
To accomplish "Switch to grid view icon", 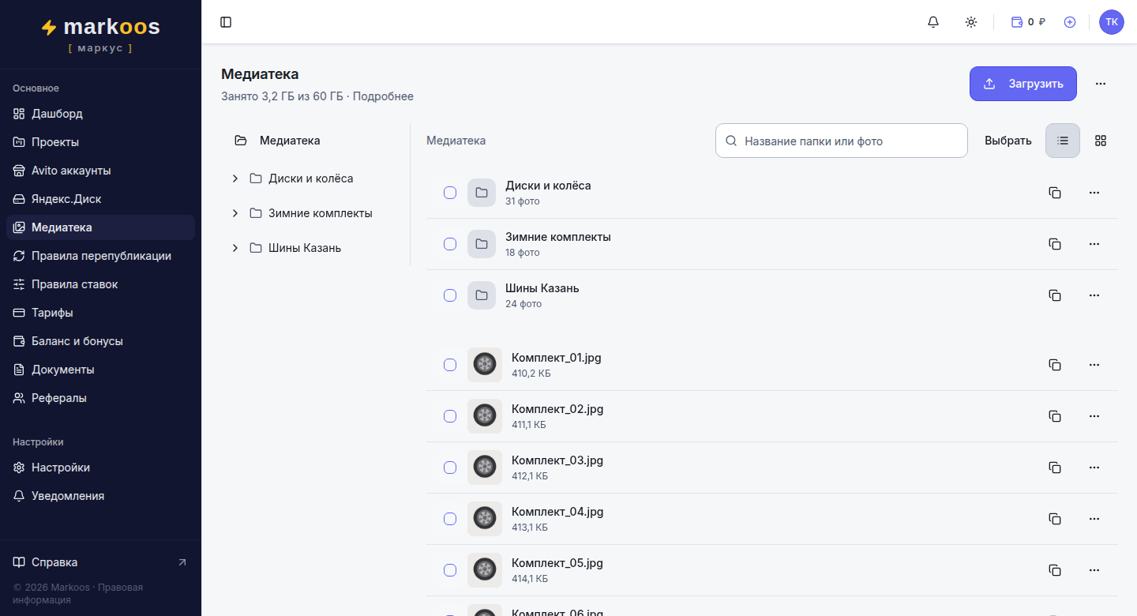I will [1101, 141].
